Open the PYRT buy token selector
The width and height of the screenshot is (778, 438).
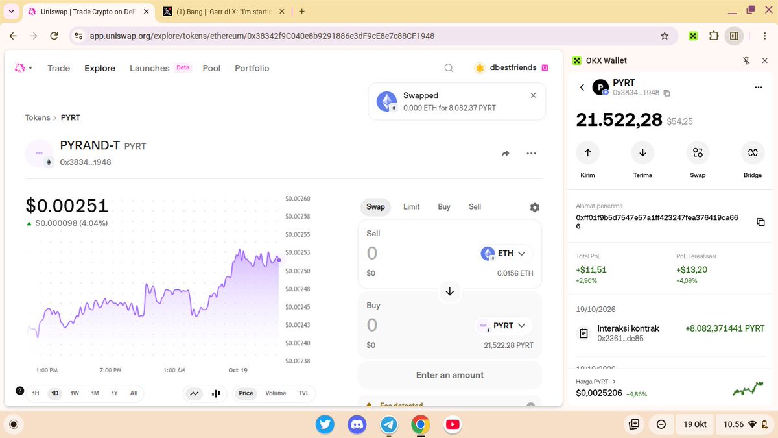coord(503,325)
